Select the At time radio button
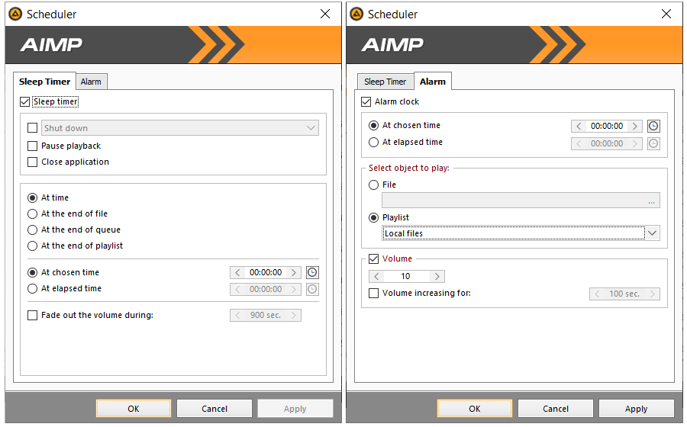Screen dimensions: 687x427 point(32,197)
